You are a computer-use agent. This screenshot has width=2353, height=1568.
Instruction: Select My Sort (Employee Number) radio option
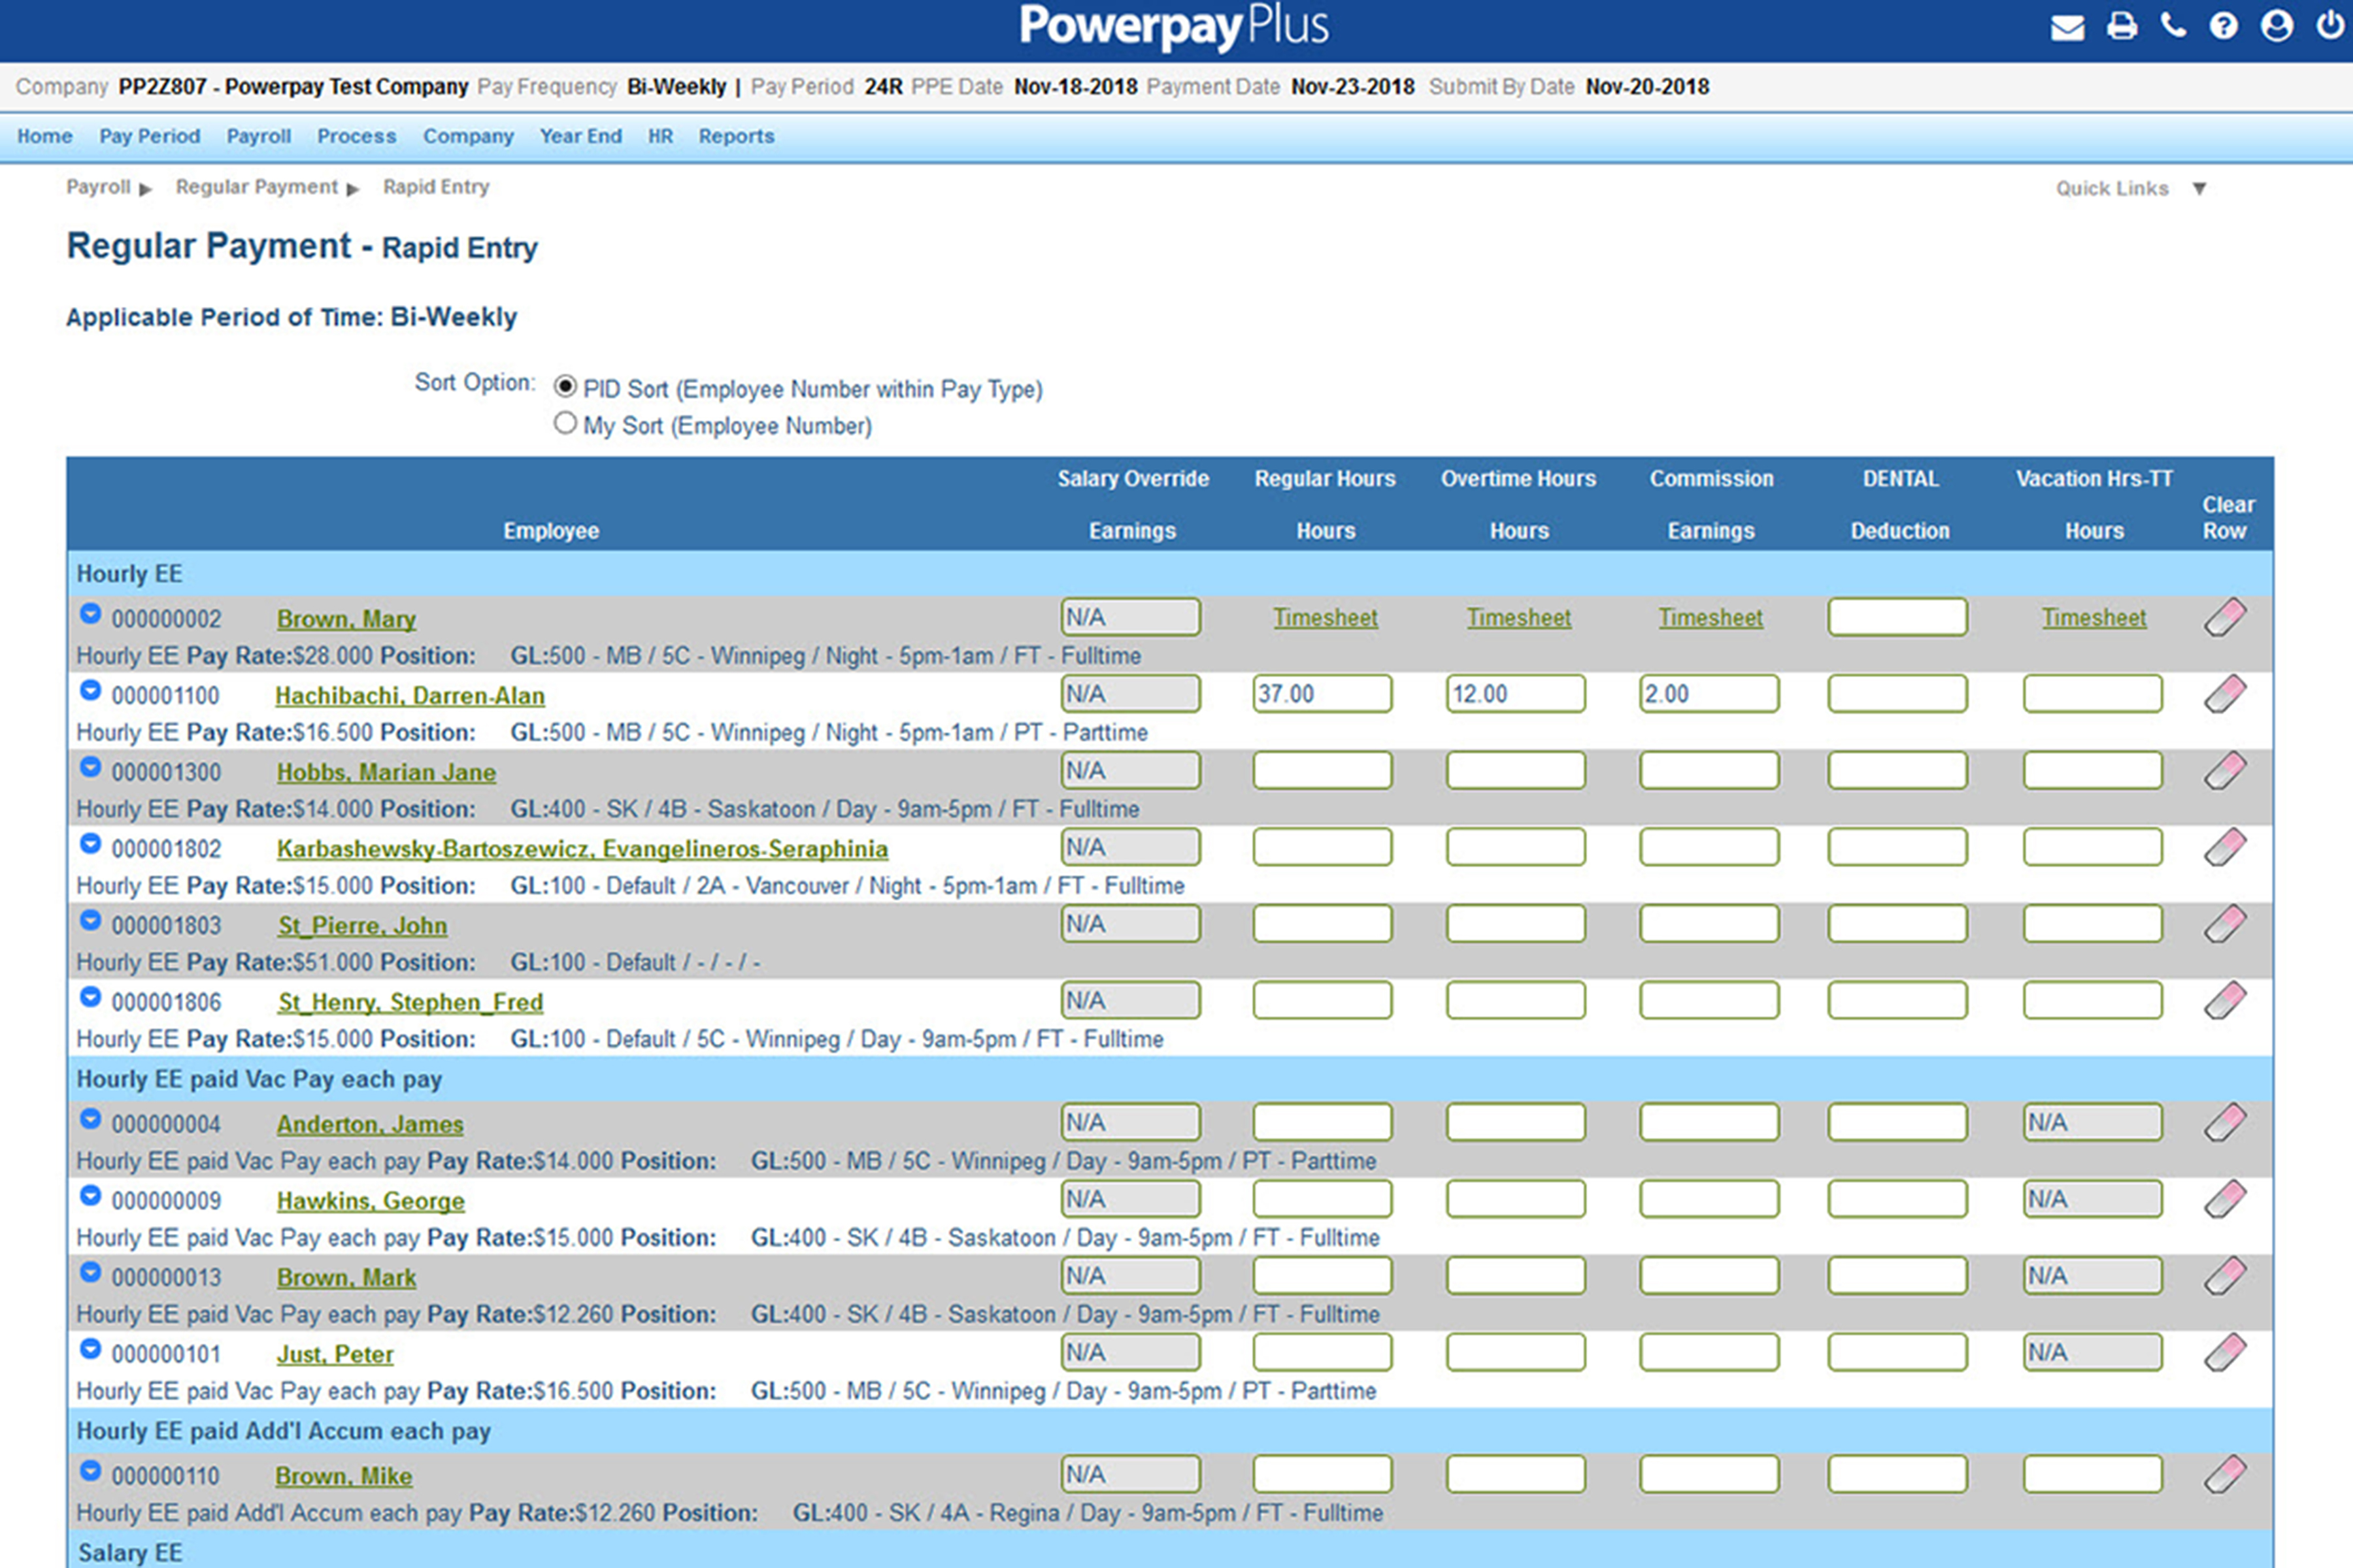click(565, 423)
